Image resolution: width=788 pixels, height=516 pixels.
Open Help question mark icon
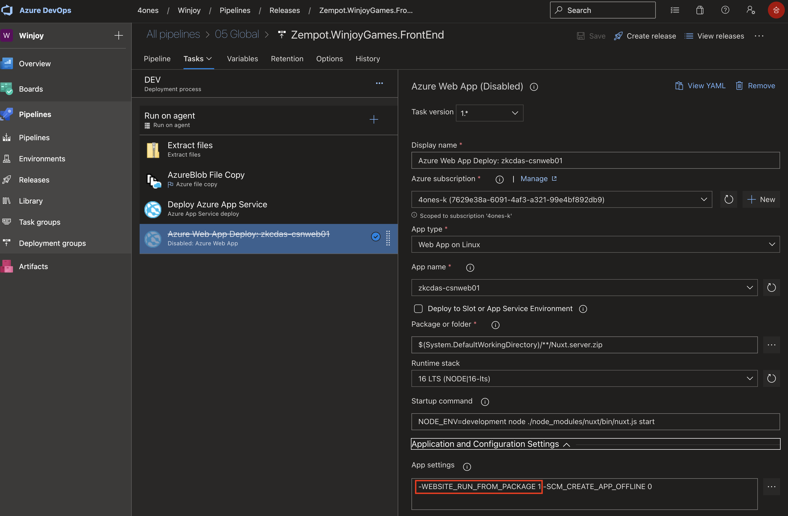click(x=725, y=10)
